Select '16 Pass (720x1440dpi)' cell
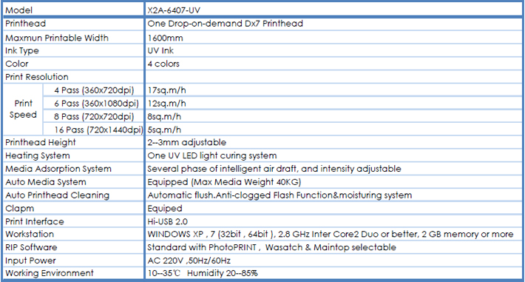 tap(93, 130)
